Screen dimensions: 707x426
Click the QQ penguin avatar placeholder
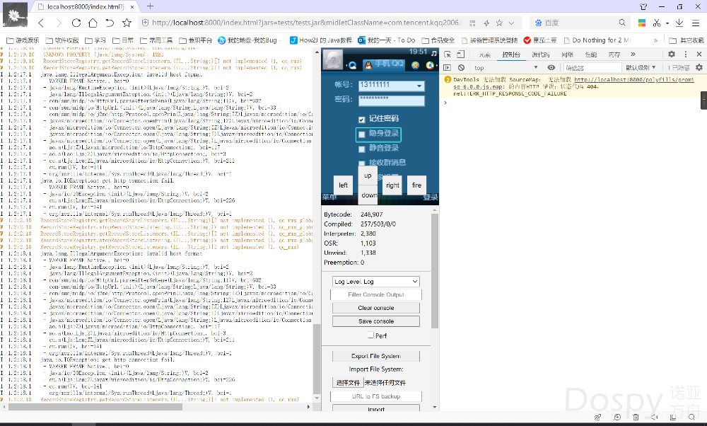[333, 59]
